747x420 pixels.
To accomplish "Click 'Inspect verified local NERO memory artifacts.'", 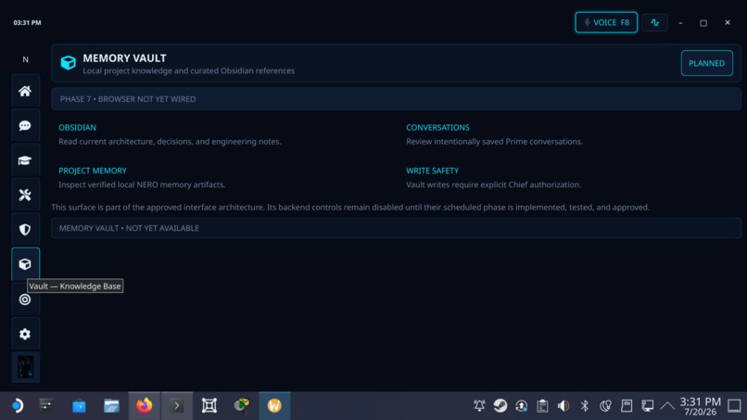I will pos(142,185).
